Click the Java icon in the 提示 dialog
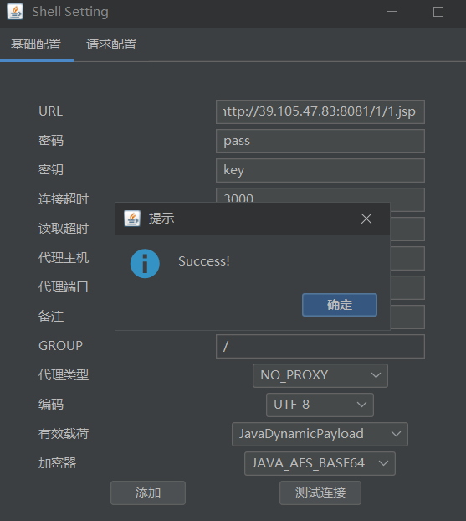466x521 pixels. tap(132, 219)
